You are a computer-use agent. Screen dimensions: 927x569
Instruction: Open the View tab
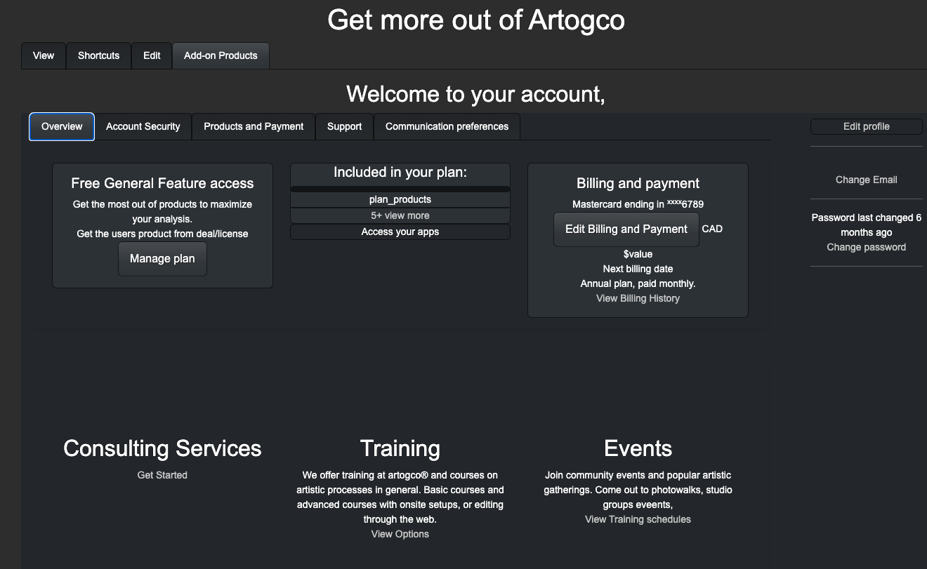pyautogui.click(x=44, y=55)
